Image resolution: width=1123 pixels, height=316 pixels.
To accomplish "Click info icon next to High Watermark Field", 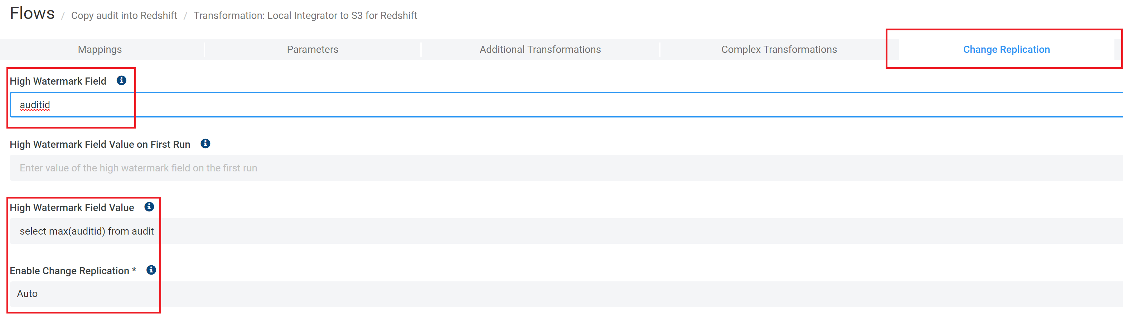I will coord(122,80).
